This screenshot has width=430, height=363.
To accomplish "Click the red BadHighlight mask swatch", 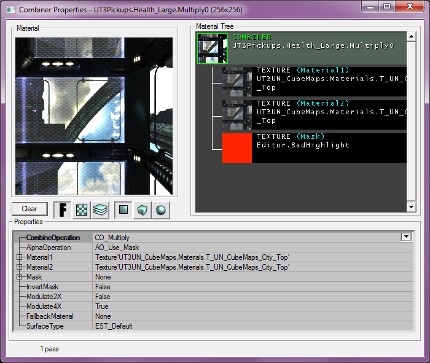I will 237,148.
